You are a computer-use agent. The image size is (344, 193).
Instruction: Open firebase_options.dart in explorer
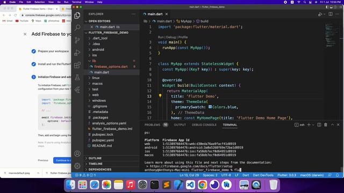coord(111,66)
